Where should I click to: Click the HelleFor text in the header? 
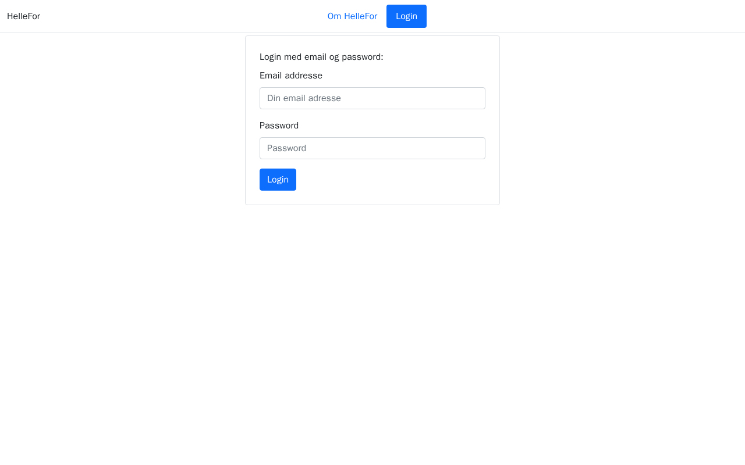[x=23, y=16]
